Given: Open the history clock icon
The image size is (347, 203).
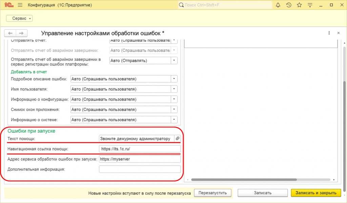Looking at the screenshot, I should click(x=289, y=5).
